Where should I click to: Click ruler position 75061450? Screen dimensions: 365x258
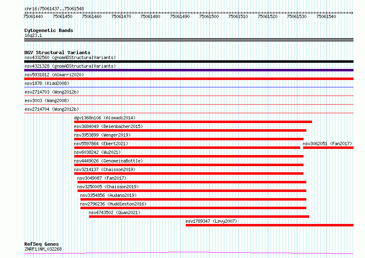click(x=62, y=16)
